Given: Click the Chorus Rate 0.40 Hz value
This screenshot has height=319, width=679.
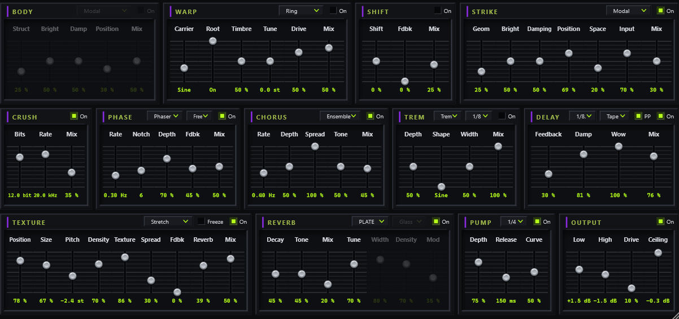Looking at the screenshot, I should click(264, 196).
